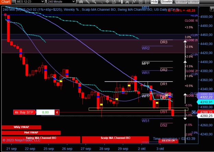Cancel the Buy STP order with the X icon
Viewport: 214px width, 152px height.
[x=194, y=112]
